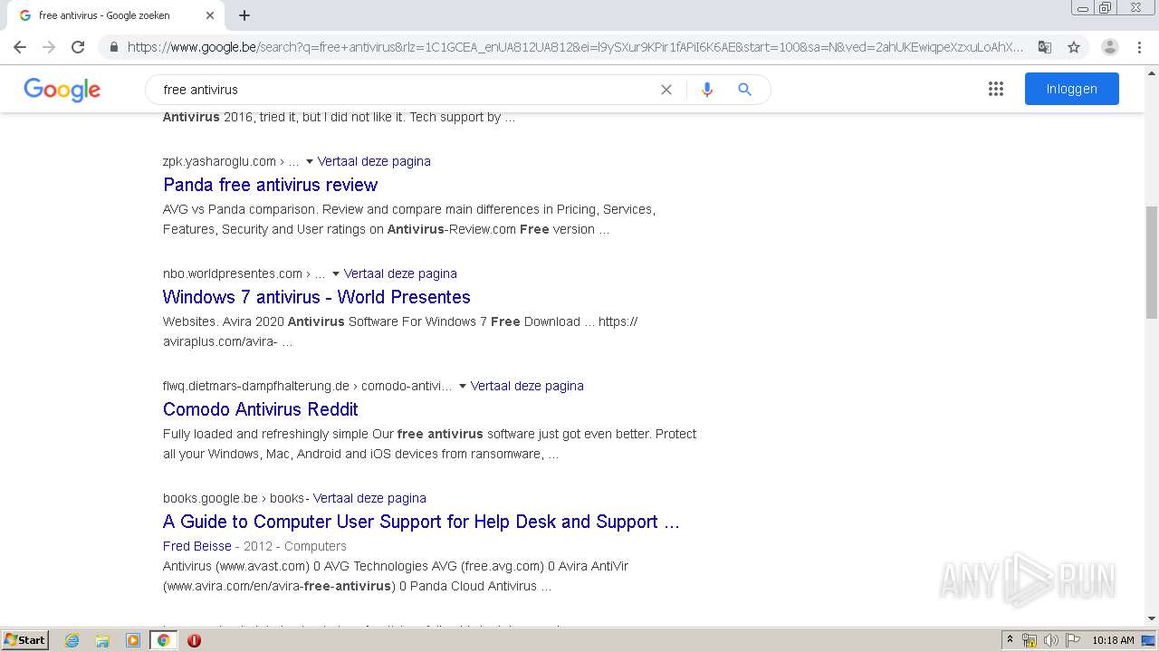1159x652 pixels.
Task: Open 'Windows 7 antivirus - World Presentes'
Action: (317, 297)
